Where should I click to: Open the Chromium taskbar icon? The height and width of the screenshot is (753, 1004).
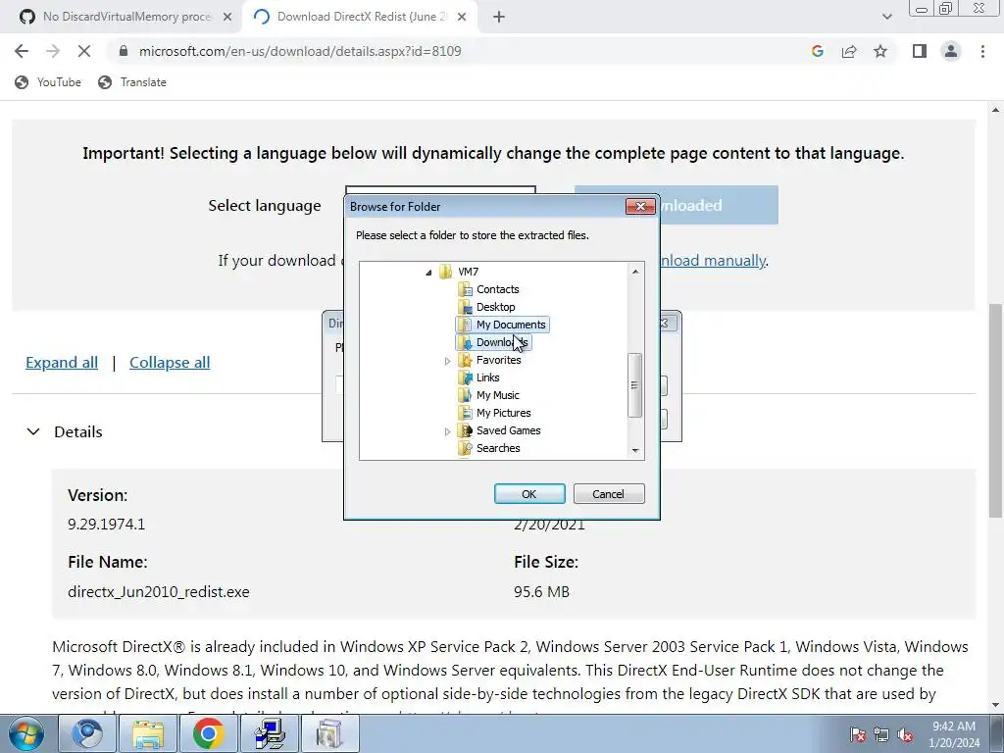(x=87, y=733)
